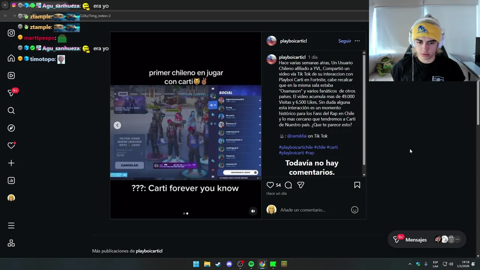The width and height of the screenshot is (480, 270).
Task: Create a new post with plus icon
Action: tap(11, 163)
